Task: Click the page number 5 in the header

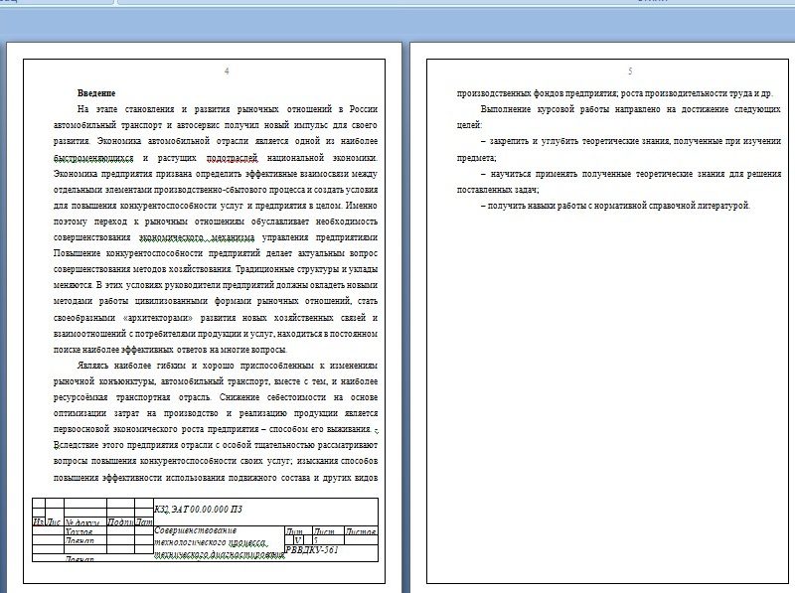Action: (x=630, y=72)
